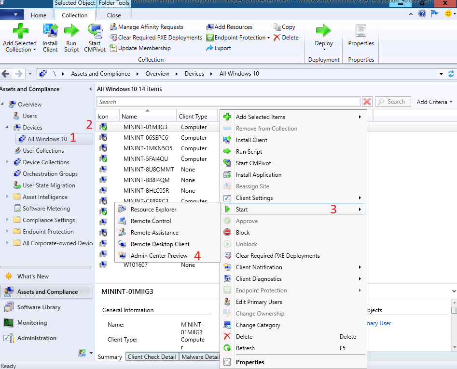Click the Add Selected Collection plus icon
This screenshot has height=369, width=457.
pos(20,31)
